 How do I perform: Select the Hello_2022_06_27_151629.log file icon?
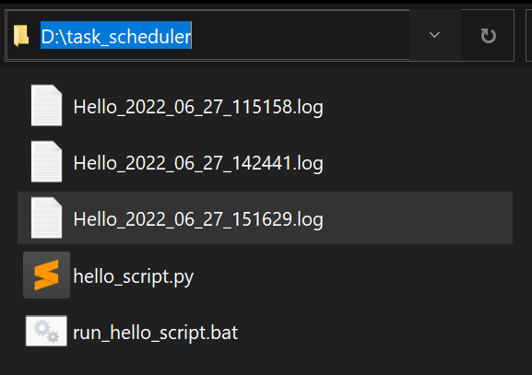click(46, 218)
